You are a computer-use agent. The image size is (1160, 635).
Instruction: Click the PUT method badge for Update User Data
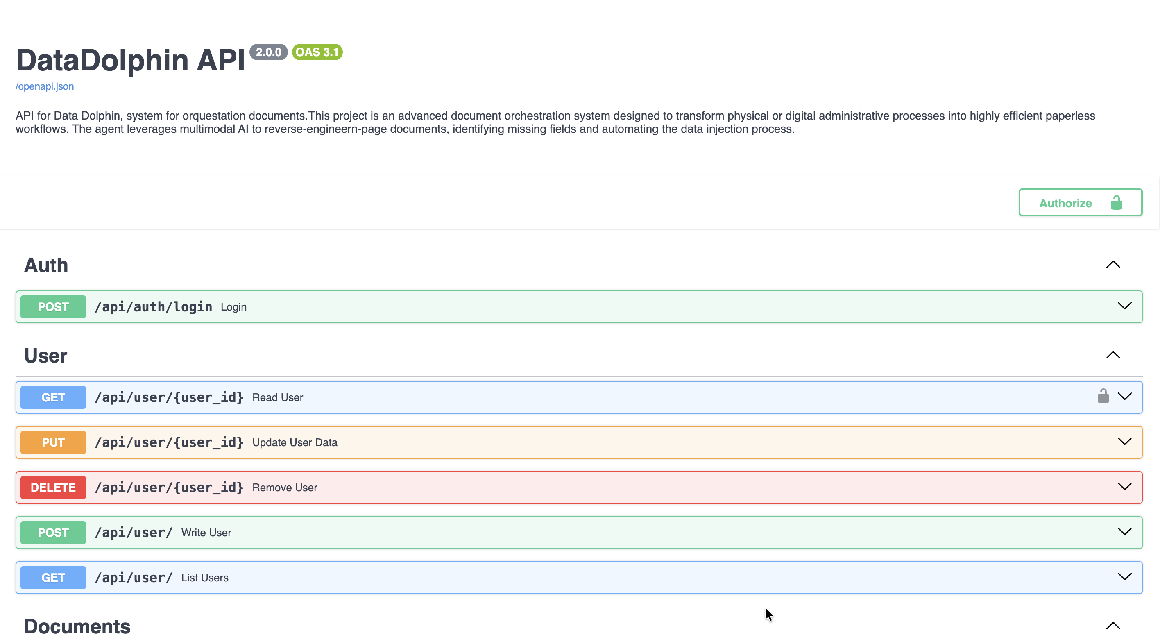coord(53,442)
